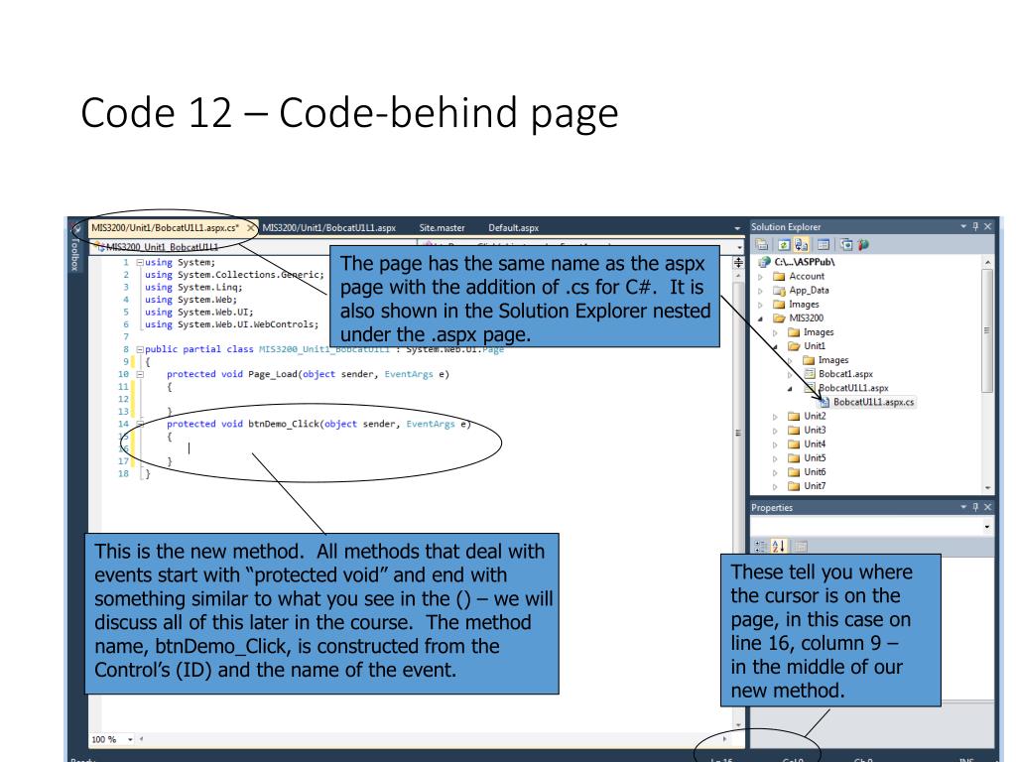Click code line "using System.Linq;"
This screenshot has height=762, width=1016.
pos(193,287)
